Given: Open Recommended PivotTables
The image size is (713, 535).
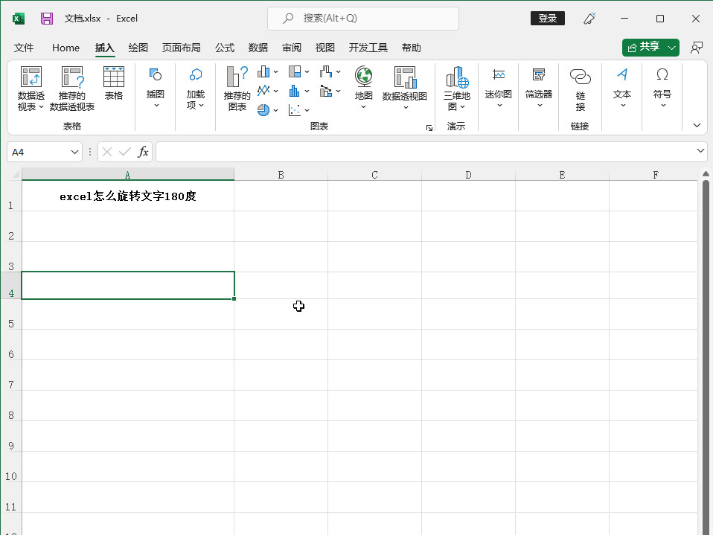Looking at the screenshot, I should coord(72,89).
